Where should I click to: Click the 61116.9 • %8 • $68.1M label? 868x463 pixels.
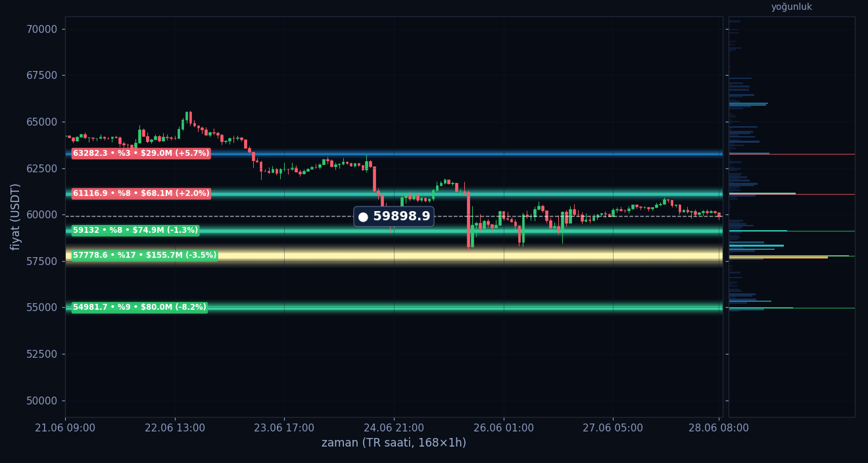pyautogui.click(x=141, y=193)
